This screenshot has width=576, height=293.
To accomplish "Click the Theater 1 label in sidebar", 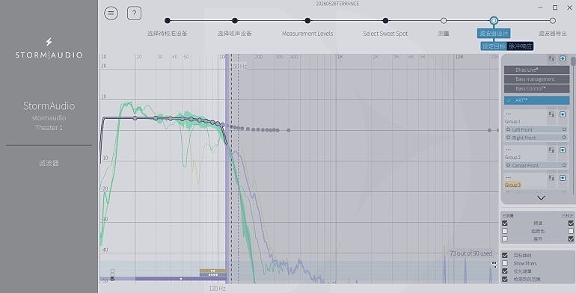I will pos(49,128).
